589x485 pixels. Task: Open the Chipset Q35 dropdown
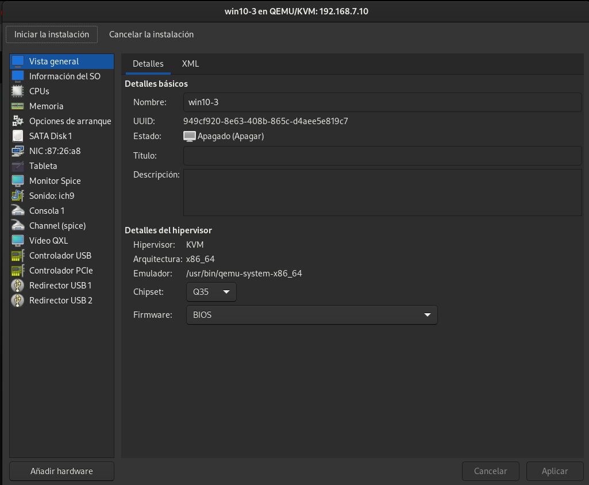pyautogui.click(x=211, y=292)
